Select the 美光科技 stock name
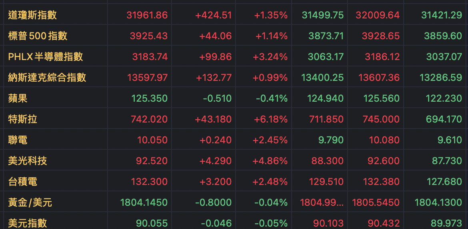The image size is (468, 229). pyautogui.click(x=28, y=161)
